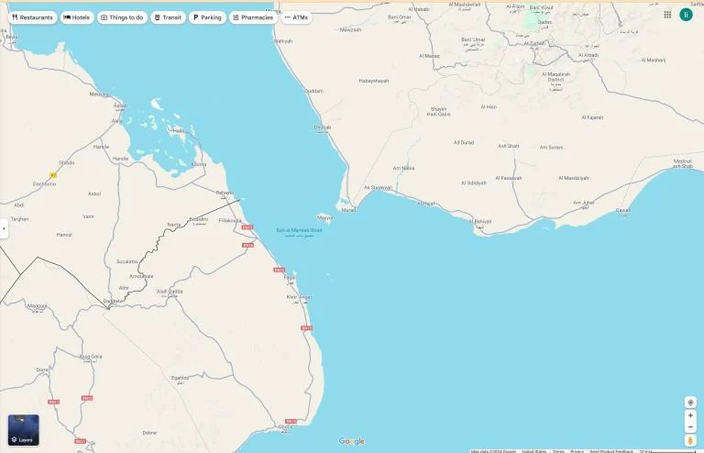
Task: Select the Al Masdaliyah label
Action: click(x=573, y=178)
